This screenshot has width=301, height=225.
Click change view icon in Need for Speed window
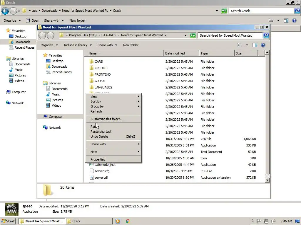(240, 45)
